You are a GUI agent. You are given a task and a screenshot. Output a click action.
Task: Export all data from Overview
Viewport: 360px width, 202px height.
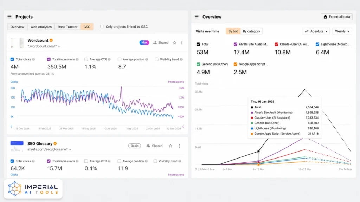[336, 17]
